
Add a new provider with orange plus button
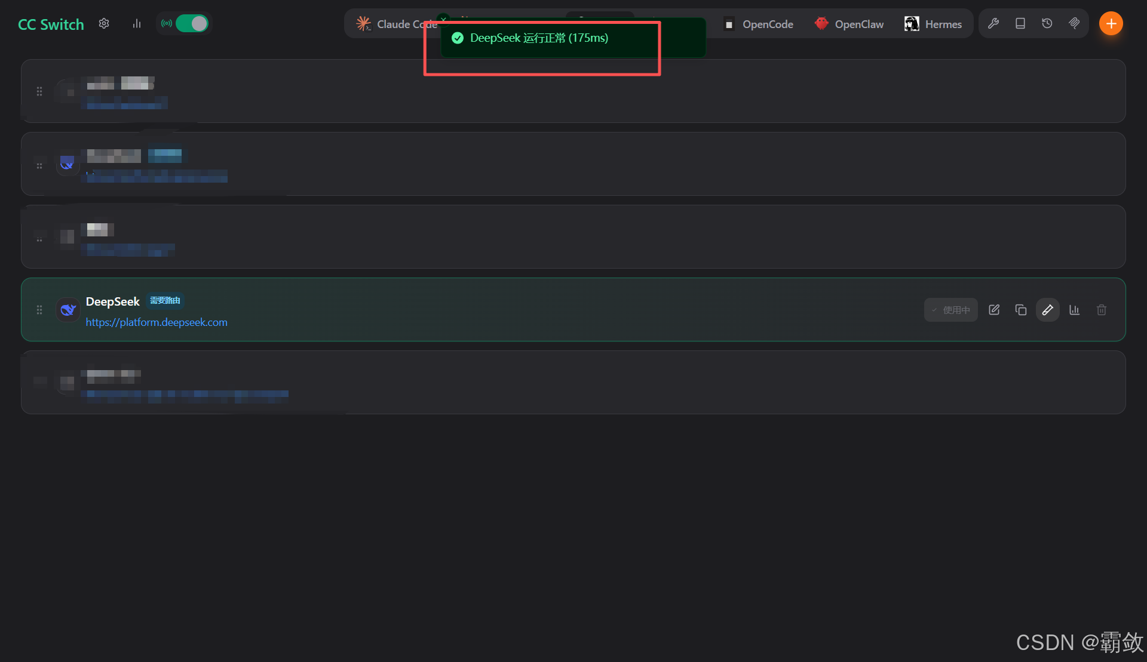point(1111,23)
